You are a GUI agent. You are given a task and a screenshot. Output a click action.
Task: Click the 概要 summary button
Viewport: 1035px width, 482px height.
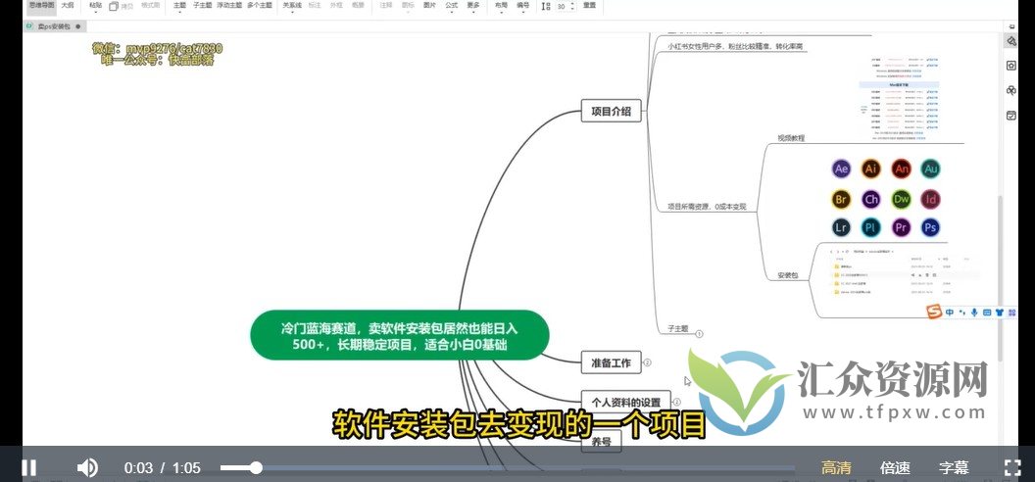click(x=358, y=5)
